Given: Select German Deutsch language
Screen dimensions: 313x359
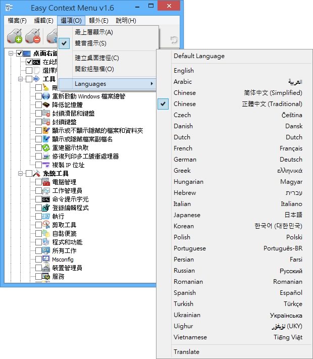Looking at the screenshot, I should pos(234,160).
